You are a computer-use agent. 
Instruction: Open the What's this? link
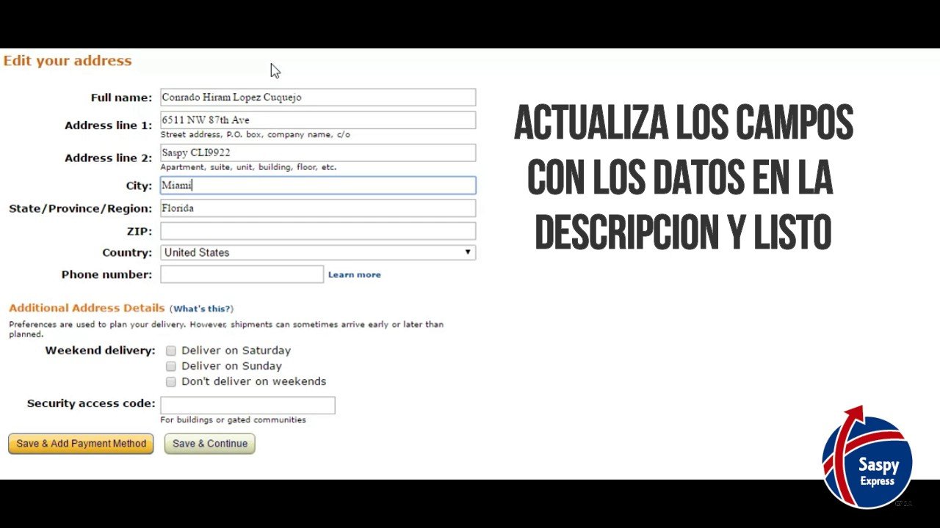(x=202, y=309)
